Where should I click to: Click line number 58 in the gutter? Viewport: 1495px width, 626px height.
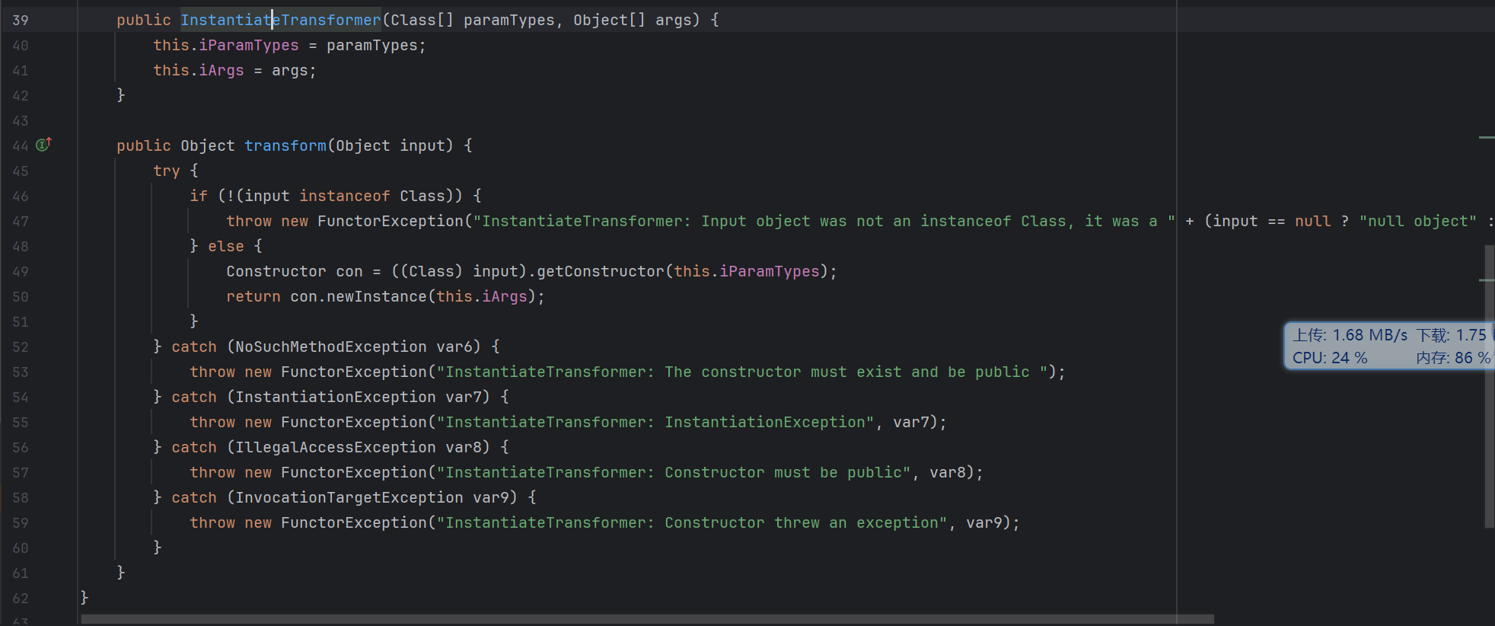coord(21,498)
